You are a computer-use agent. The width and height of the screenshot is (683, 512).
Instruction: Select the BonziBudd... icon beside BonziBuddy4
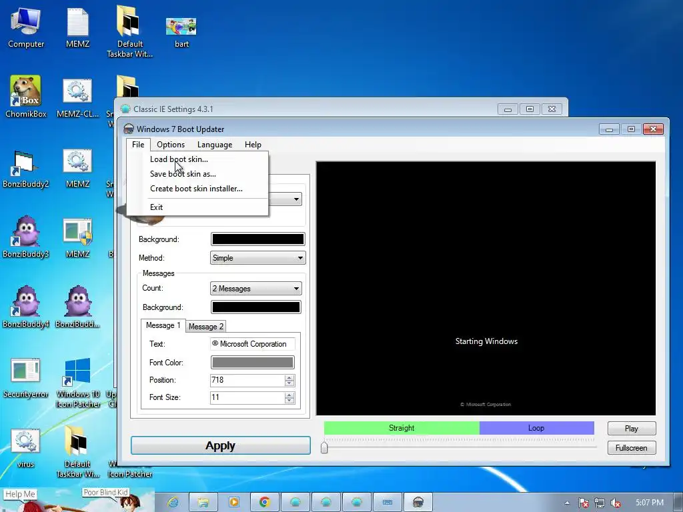(77, 307)
